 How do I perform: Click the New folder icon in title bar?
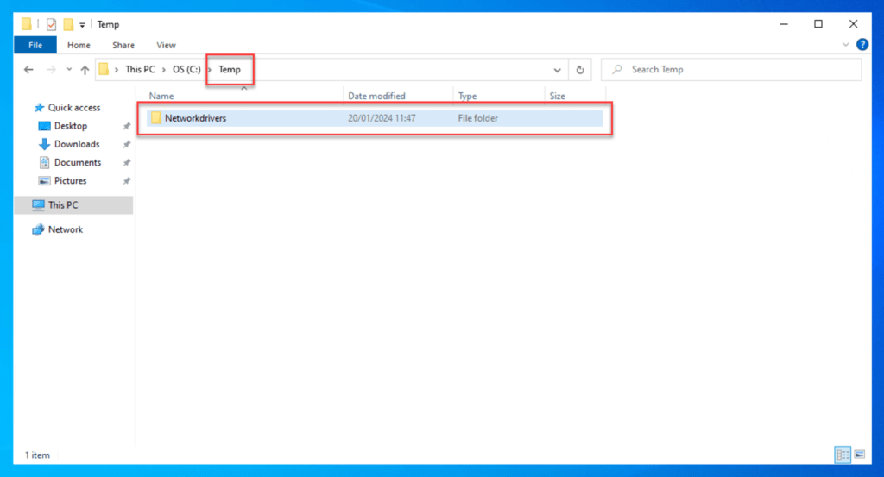pyautogui.click(x=67, y=24)
